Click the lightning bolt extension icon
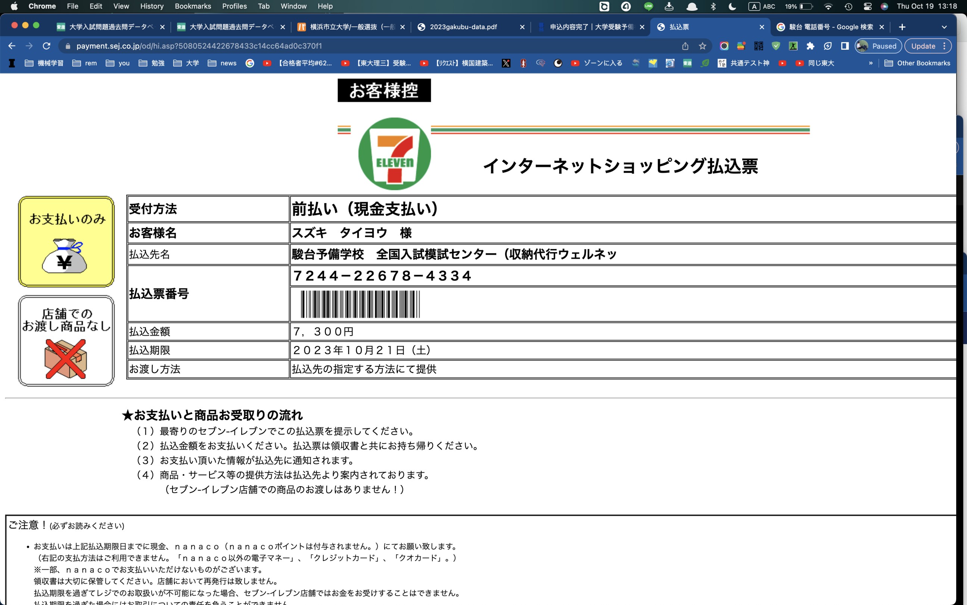The image size is (967, 605). [827, 46]
